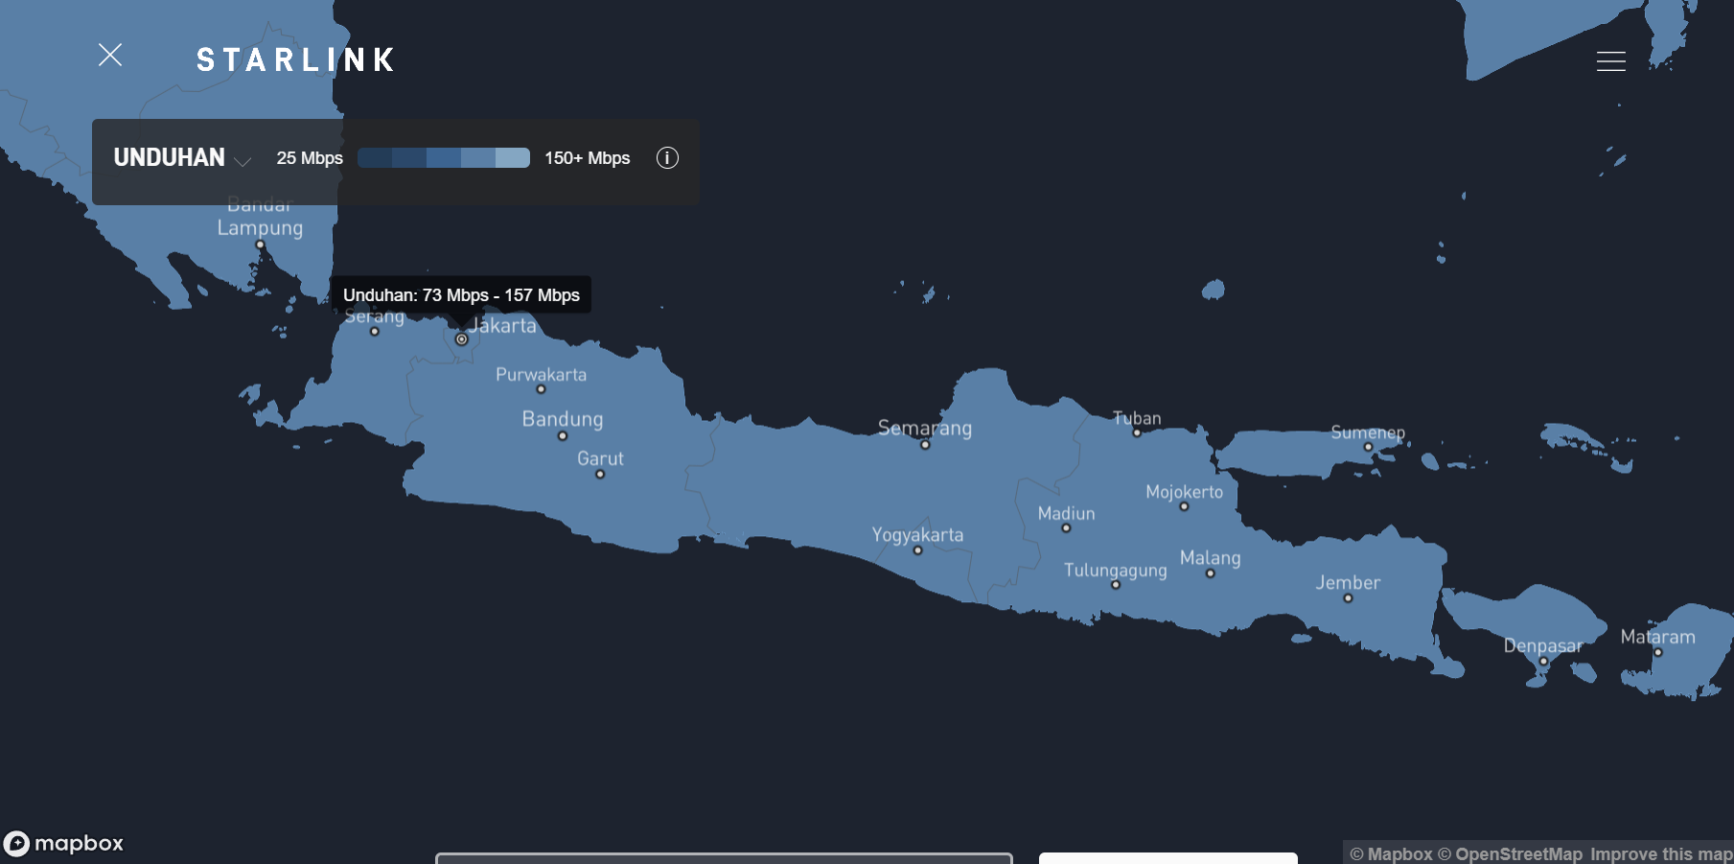Click the download speed gradient bar
The image size is (1734, 864).
[x=444, y=157]
